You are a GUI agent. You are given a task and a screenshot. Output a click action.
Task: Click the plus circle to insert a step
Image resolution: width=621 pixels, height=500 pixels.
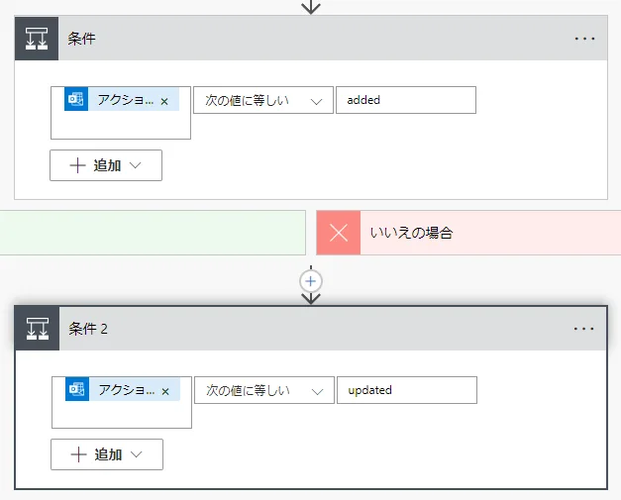tap(311, 281)
